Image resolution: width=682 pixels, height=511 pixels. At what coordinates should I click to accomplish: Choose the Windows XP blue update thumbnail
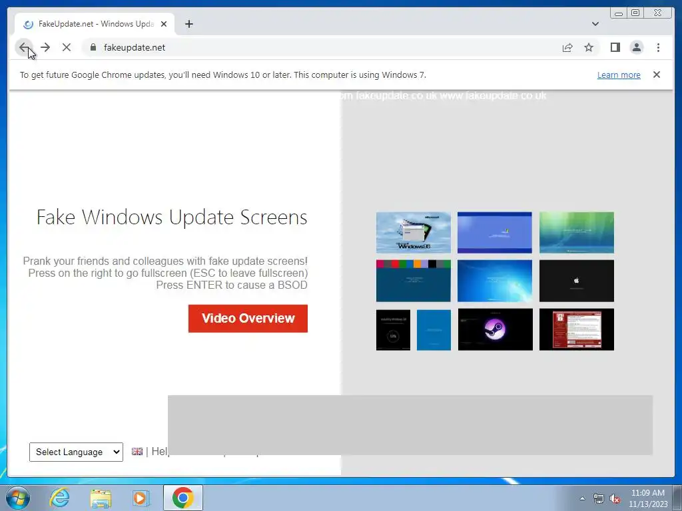pos(495,232)
